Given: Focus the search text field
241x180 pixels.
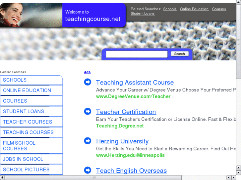Looking at the screenshot, I should point(137,54).
